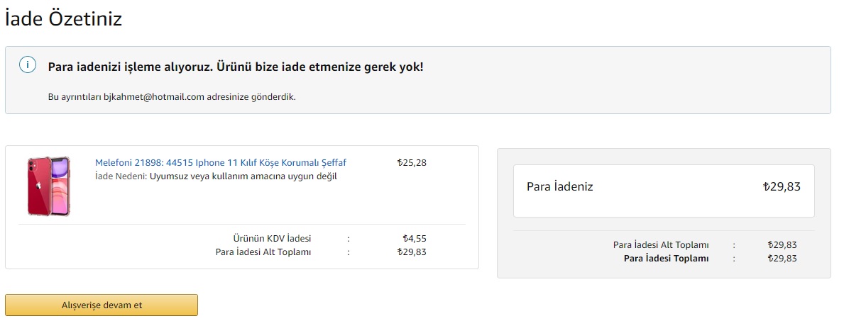Click the Para İadeniz title text
The width and height of the screenshot is (844, 333).
click(560, 187)
